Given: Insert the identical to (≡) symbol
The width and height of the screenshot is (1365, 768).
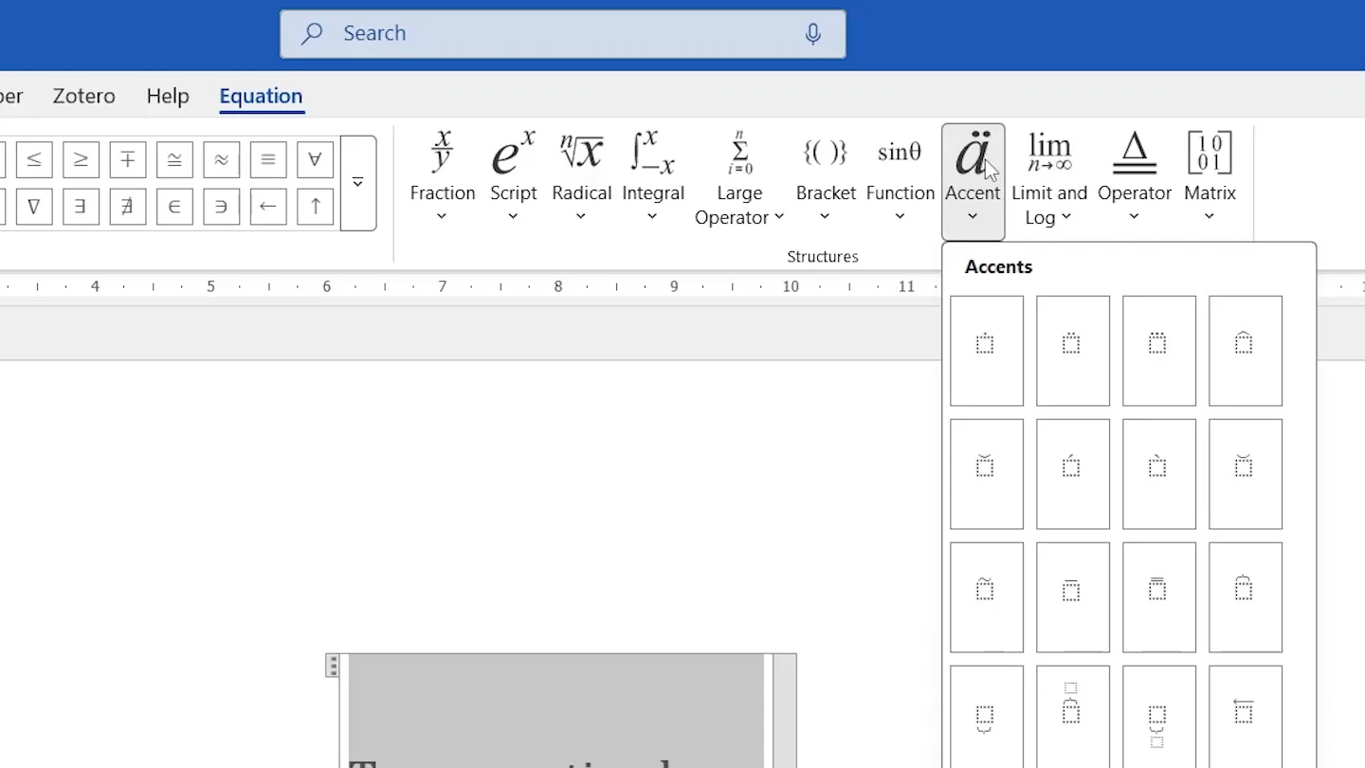Looking at the screenshot, I should pyautogui.click(x=268, y=160).
